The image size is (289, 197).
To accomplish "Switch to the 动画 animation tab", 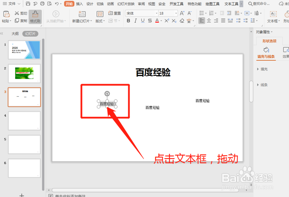I will pyautogui.click(x=110, y=4).
